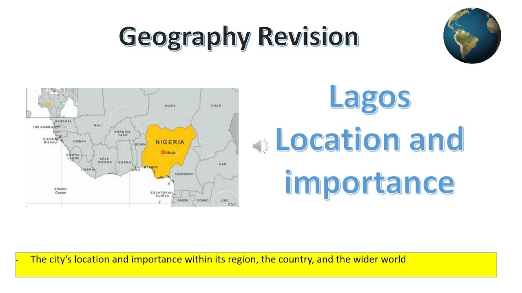Click the 'SENEGAL' country label
522x293 pixels.
point(63,121)
